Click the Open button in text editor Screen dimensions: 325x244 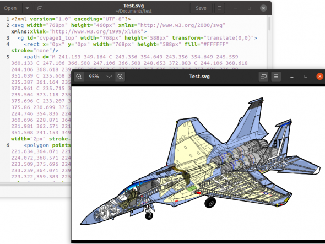[x=10, y=8]
